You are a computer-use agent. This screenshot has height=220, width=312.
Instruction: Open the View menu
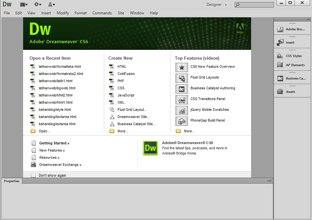click(x=31, y=13)
